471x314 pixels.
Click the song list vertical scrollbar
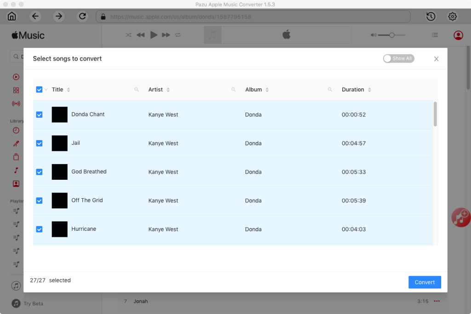(x=435, y=114)
